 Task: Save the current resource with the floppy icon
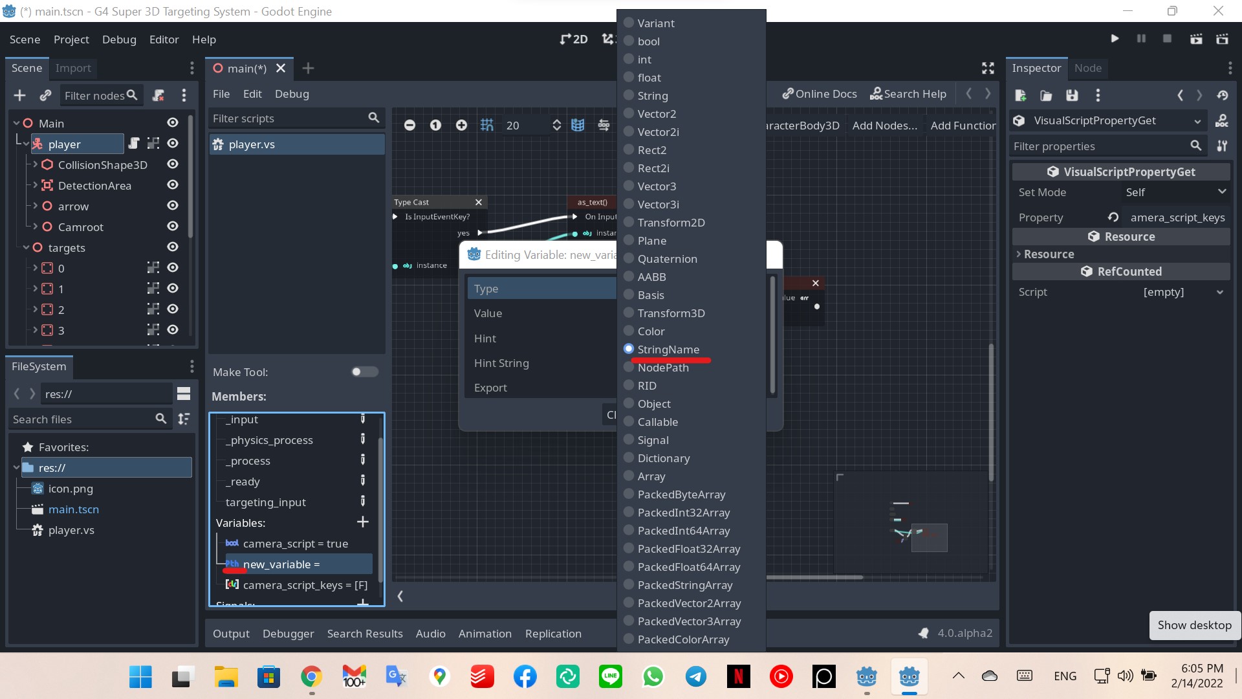1072,95
